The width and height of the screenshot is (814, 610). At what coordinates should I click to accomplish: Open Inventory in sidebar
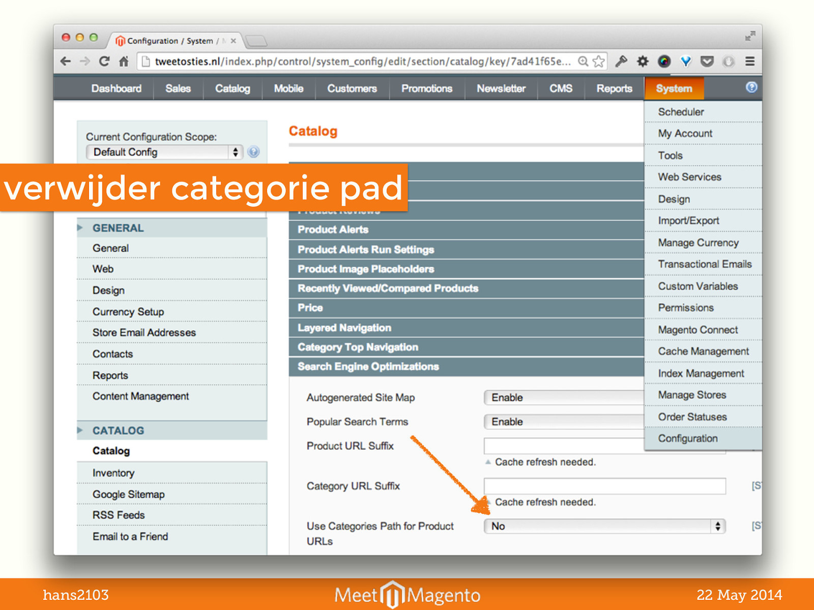click(172, 473)
